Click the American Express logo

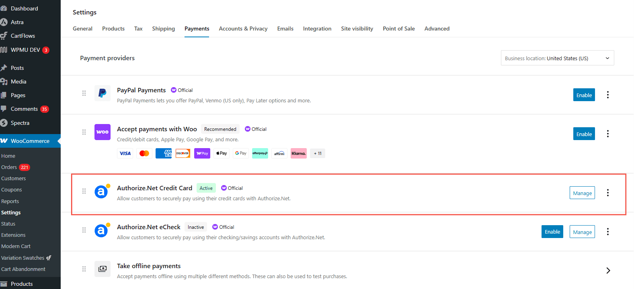click(164, 153)
